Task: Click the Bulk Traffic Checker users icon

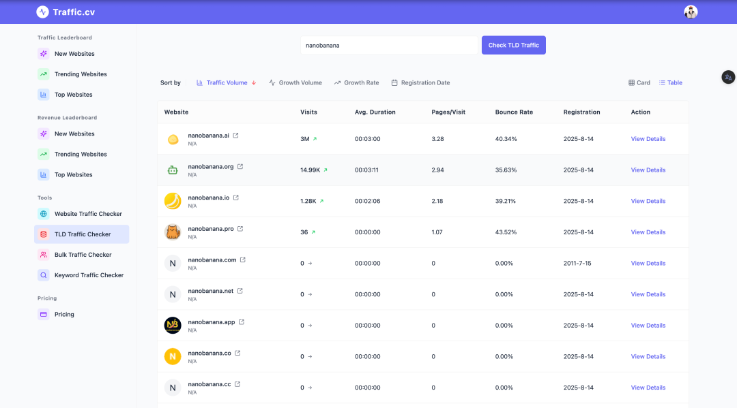Action: [43, 255]
